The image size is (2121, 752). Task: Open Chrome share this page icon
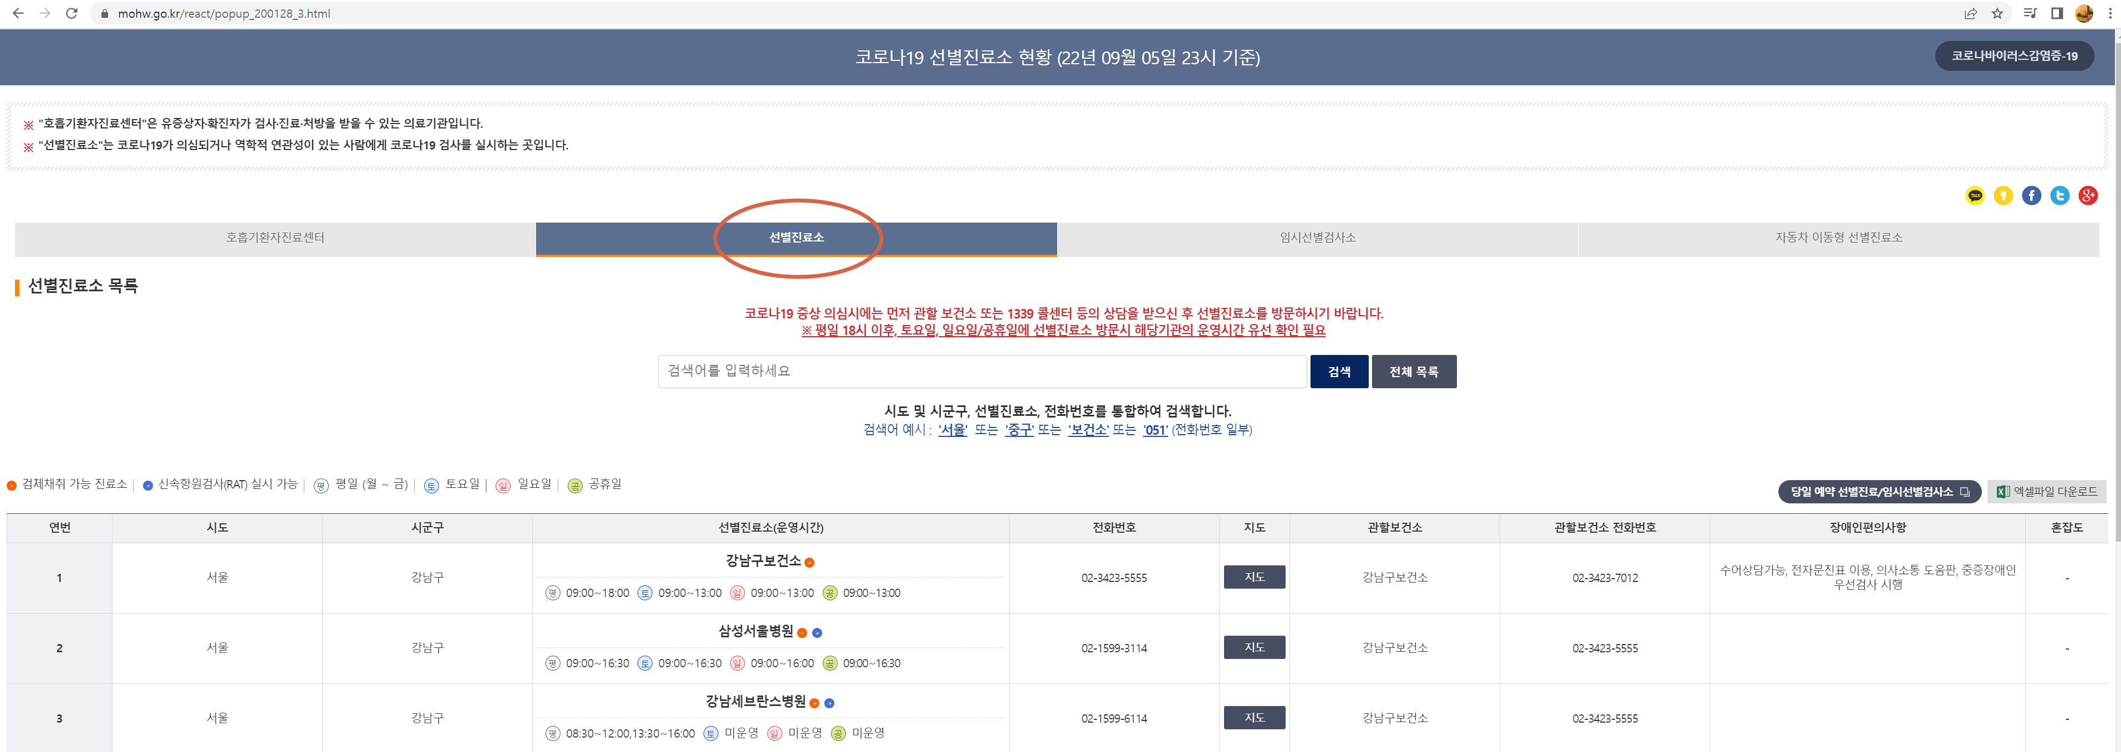1970,13
